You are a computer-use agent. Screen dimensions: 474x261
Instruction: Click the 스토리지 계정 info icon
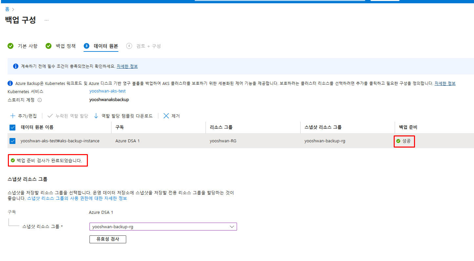pyautogui.click(x=40, y=100)
